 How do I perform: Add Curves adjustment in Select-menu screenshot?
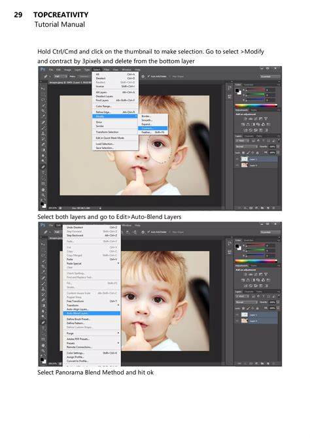pyautogui.click(x=256, y=119)
